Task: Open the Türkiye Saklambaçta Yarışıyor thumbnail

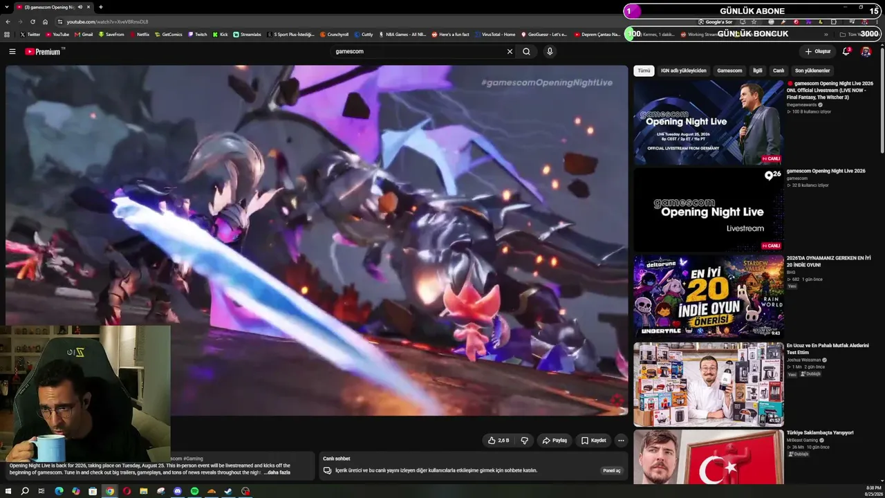Action: 709,456
